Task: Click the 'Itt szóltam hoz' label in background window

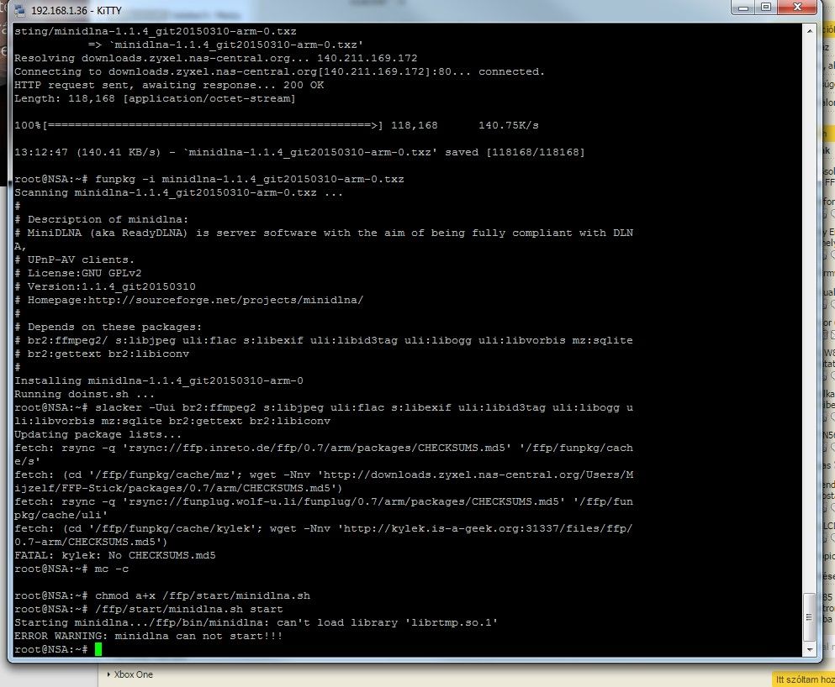Action: (x=804, y=679)
